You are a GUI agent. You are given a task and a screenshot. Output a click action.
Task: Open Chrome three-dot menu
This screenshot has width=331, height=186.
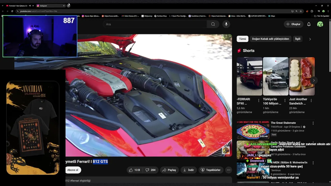point(328,11)
